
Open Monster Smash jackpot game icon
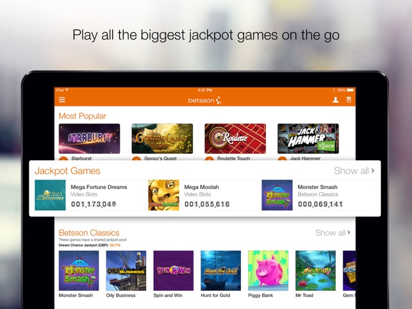277,195
